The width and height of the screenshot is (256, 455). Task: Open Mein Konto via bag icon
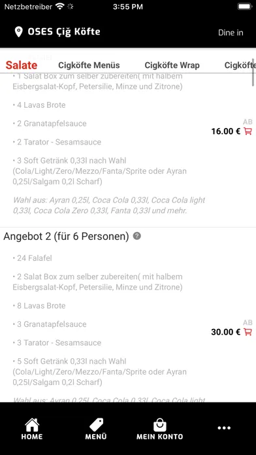pos(160,429)
